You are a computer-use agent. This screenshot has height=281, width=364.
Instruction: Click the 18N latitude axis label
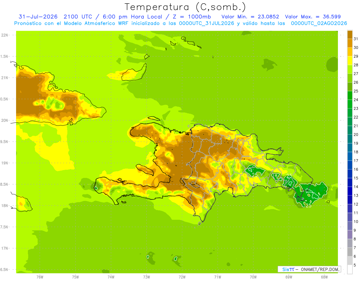click(x=5, y=206)
